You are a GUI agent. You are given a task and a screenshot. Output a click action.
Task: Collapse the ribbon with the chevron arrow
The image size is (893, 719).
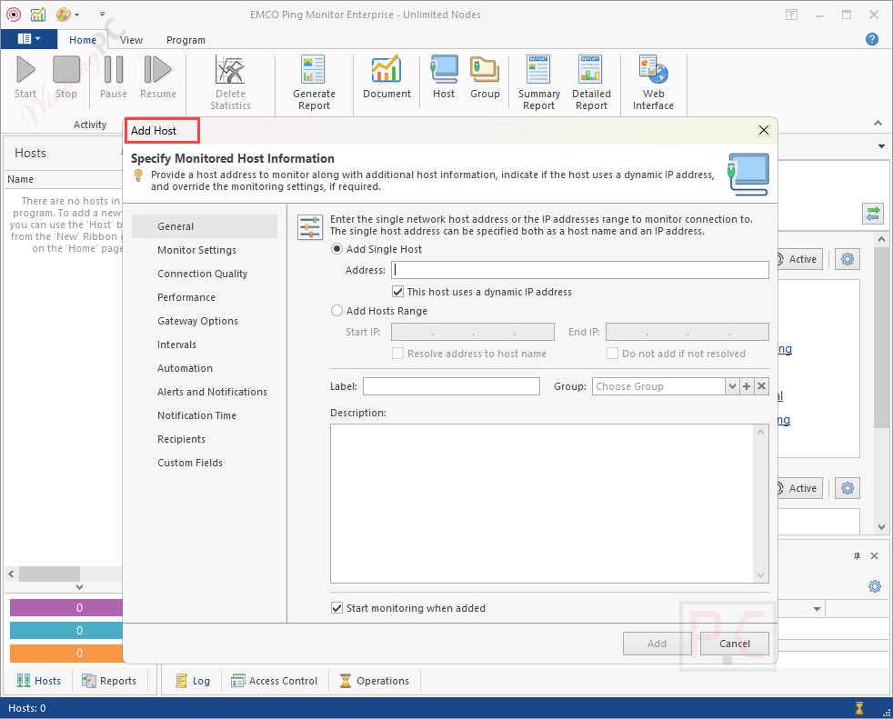tap(878, 123)
